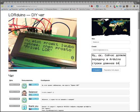
Task: Close the active browser tab
Action: [x=118, y=3]
